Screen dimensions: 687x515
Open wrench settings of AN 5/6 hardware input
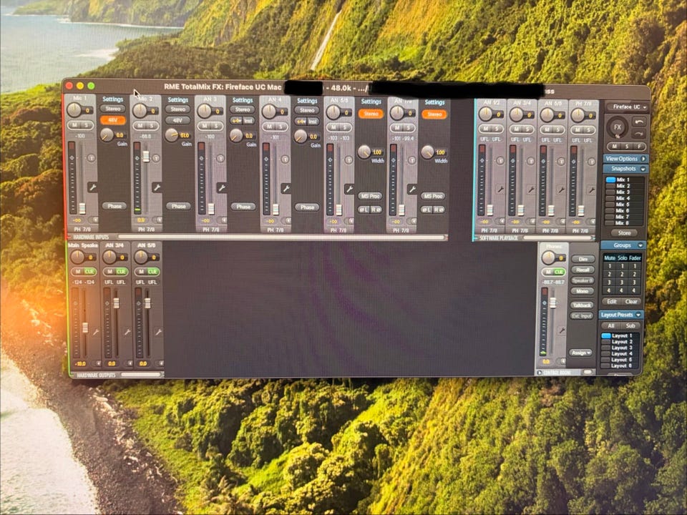coord(349,189)
